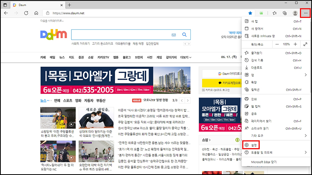The height and width of the screenshot is (175, 312).
Task: Click the 사회적 거리두기 trending keyword
Action: [81, 44]
